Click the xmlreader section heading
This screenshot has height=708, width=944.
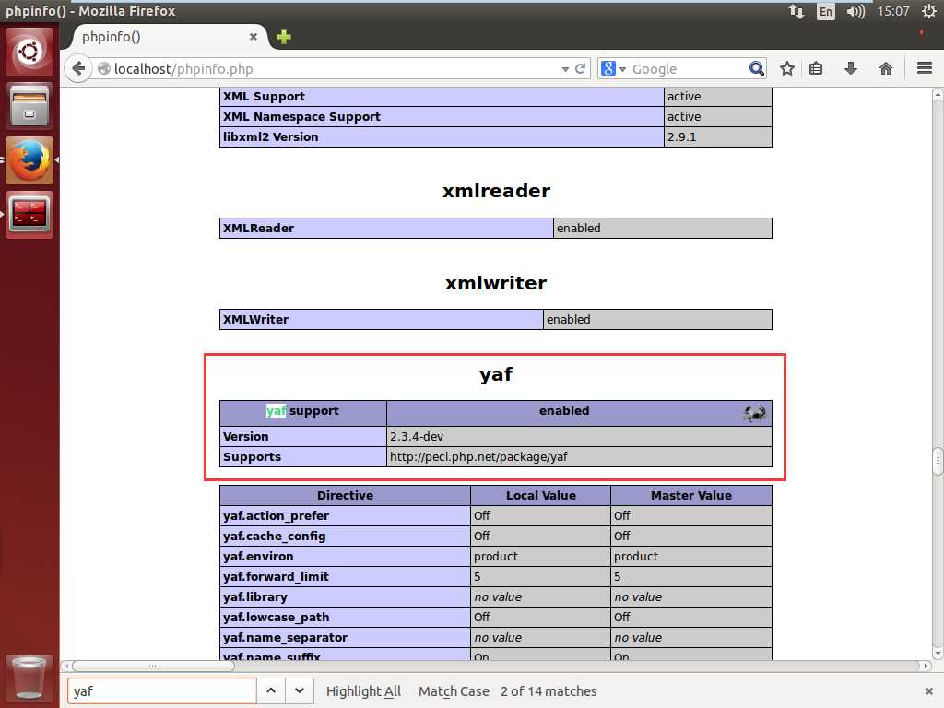[x=496, y=191]
